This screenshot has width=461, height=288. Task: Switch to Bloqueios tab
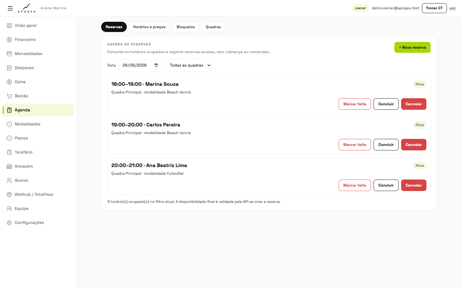[x=186, y=27]
